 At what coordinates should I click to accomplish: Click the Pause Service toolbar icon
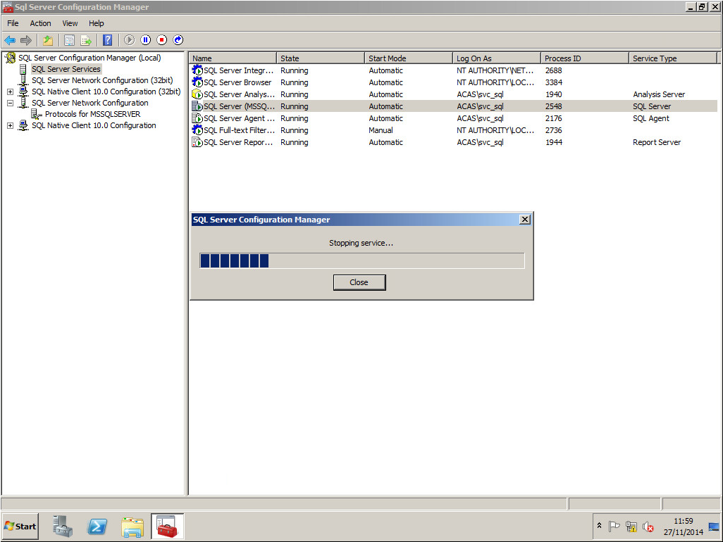tap(146, 40)
